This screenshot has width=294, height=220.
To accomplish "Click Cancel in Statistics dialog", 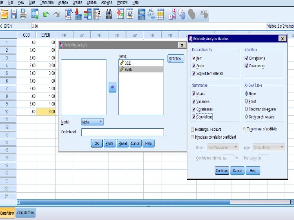I will click(x=237, y=171).
